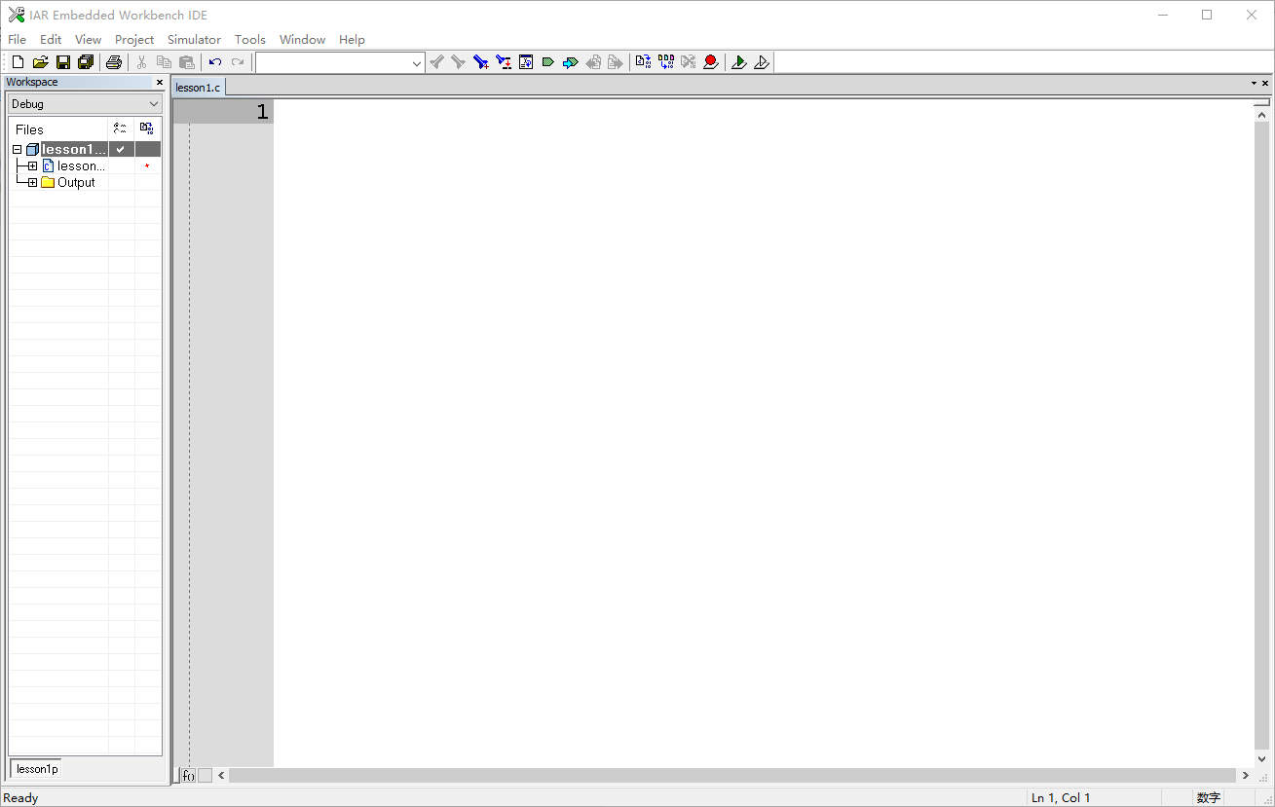Click the 'Ln 1, Col 1' status text
This screenshot has width=1275, height=807.
1061,798
